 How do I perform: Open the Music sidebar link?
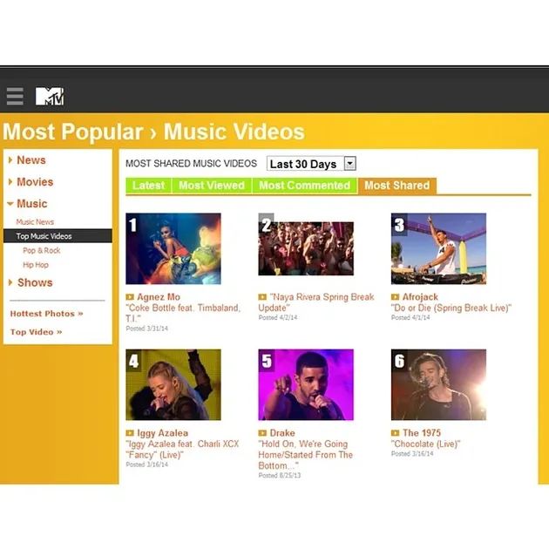tap(32, 203)
